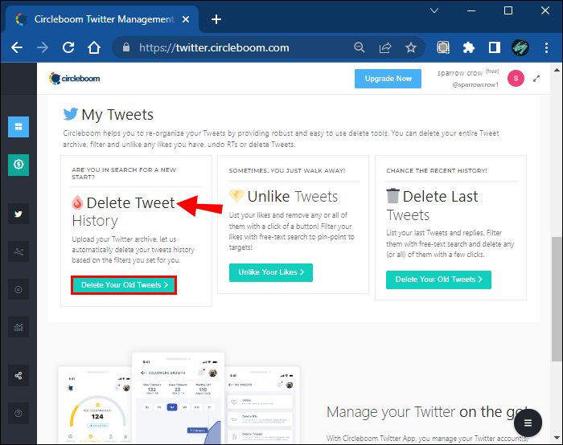This screenshot has height=445, width=563.
Task: Click the mobile app preview image
Action: pos(179,398)
